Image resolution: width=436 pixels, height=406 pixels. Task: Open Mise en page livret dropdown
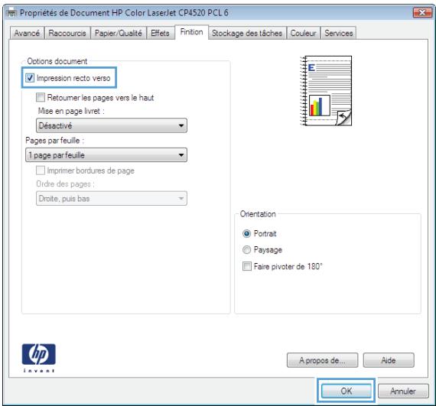point(112,125)
